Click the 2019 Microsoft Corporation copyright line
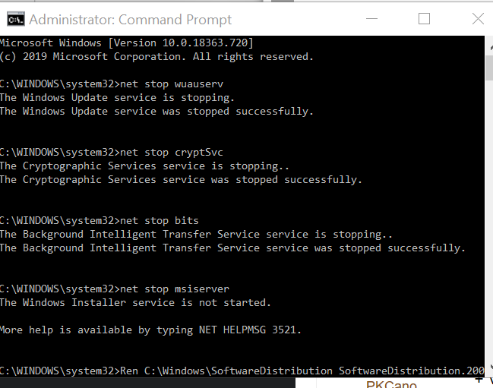493x388 pixels. click(156, 56)
